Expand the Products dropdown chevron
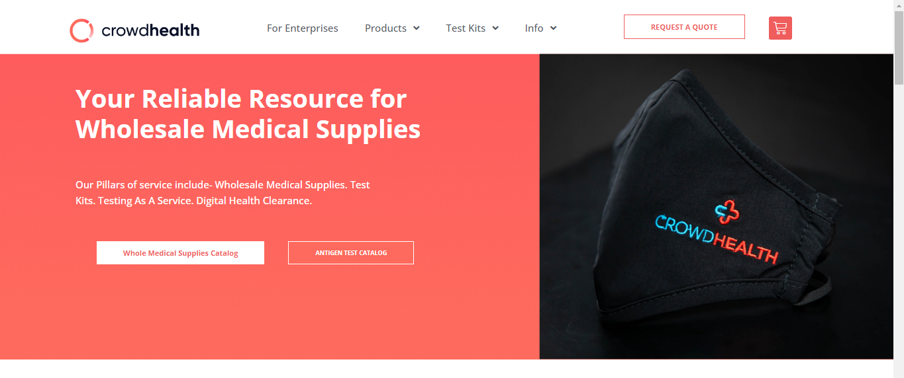904x378 pixels. 417,28
